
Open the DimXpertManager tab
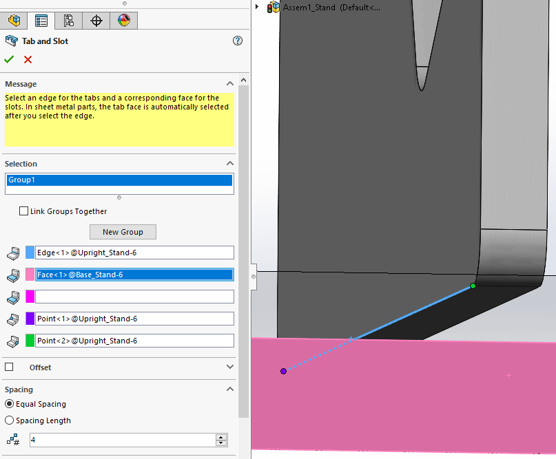tap(96, 21)
